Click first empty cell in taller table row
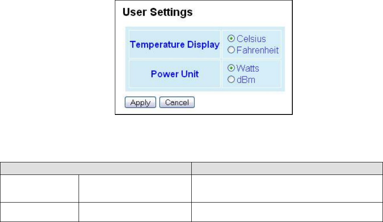383x222 pixels. (x=39, y=188)
